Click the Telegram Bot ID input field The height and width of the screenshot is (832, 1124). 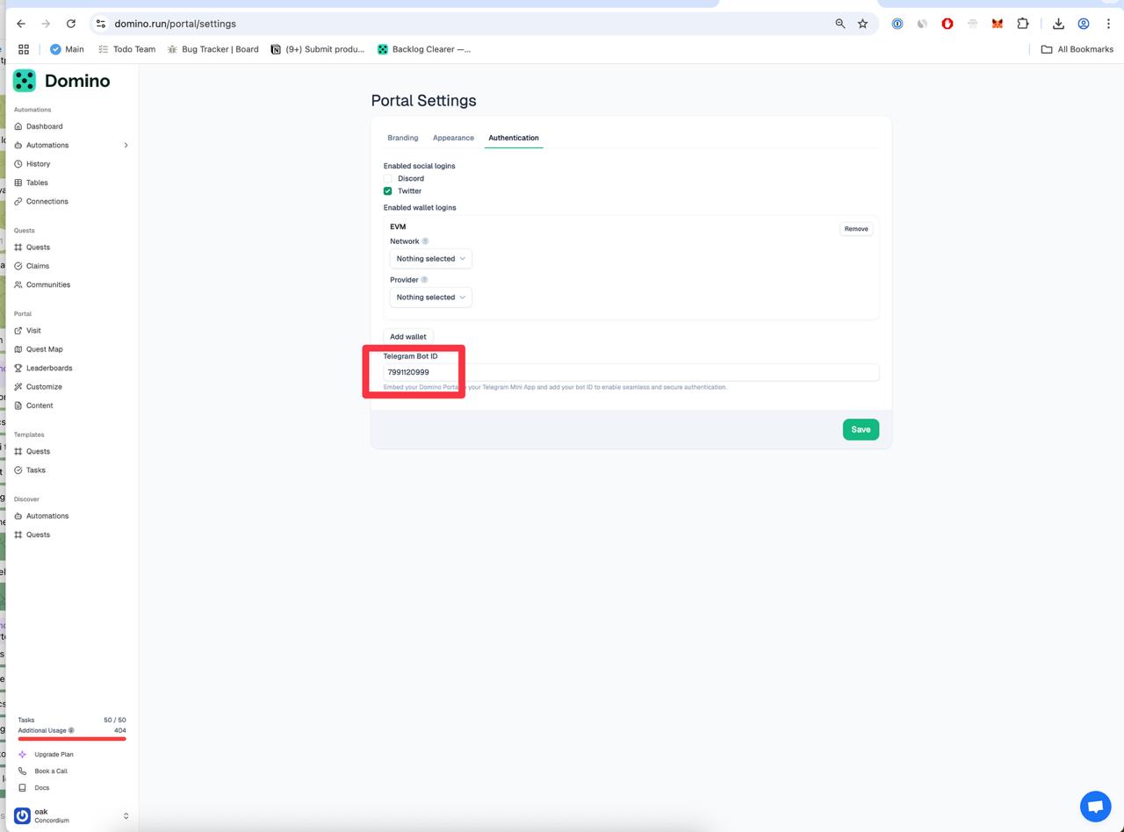(x=630, y=372)
